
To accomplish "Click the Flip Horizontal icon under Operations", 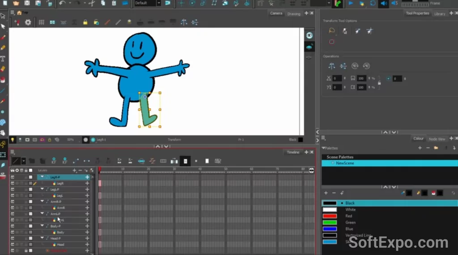I will [331, 66].
